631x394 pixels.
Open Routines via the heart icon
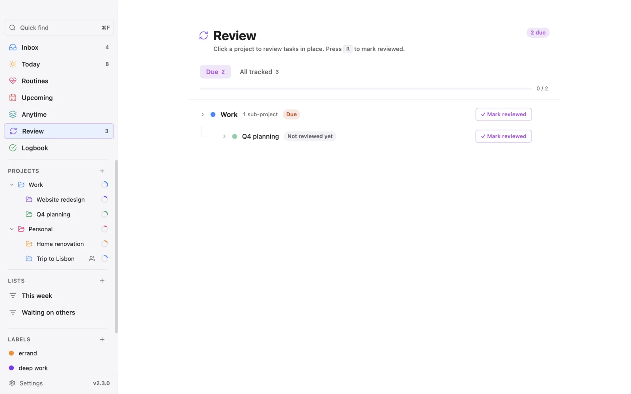pyautogui.click(x=13, y=81)
